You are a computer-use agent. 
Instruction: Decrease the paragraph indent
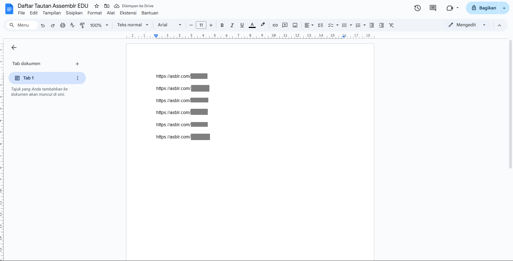[372, 25]
